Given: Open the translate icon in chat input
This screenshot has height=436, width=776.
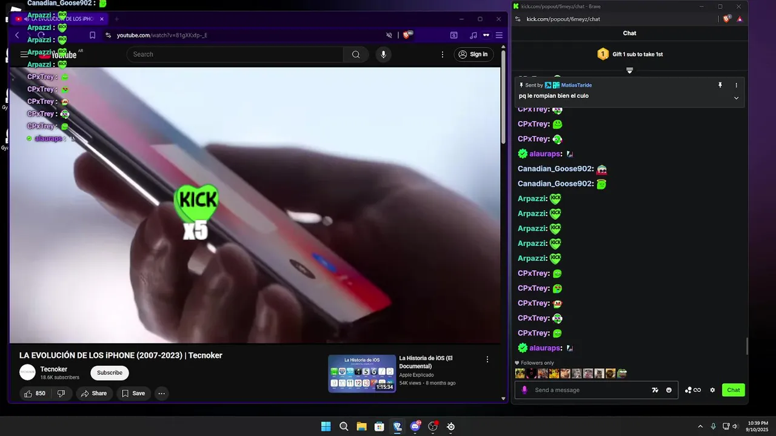Looking at the screenshot, I should click(655, 390).
